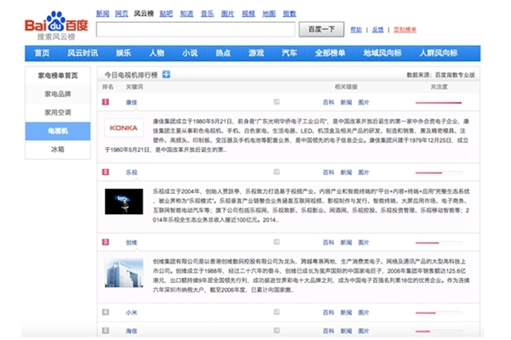Open the 音乐 top link
The width and height of the screenshot is (511, 340).
pos(207,14)
